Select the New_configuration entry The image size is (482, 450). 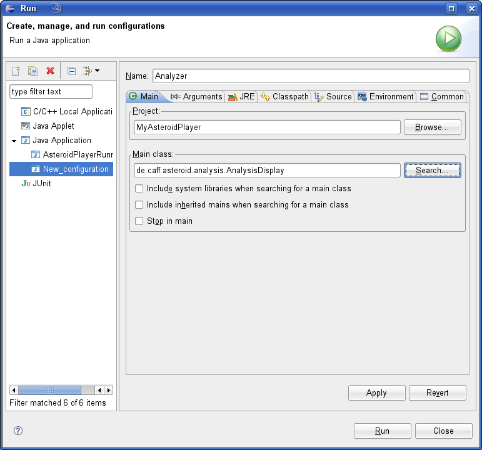(61, 169)
